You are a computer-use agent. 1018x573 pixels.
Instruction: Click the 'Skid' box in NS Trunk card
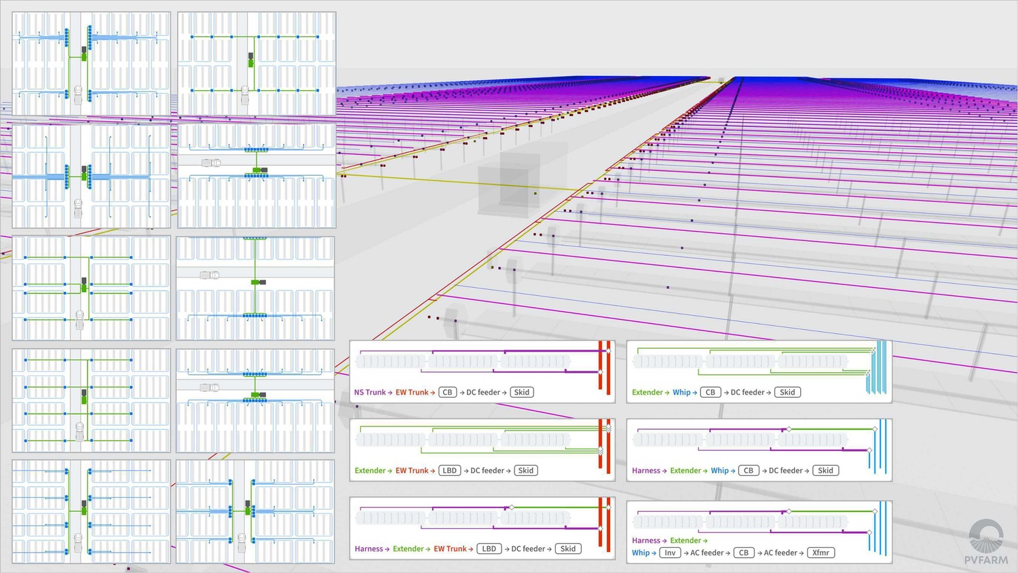pos(521,392)
